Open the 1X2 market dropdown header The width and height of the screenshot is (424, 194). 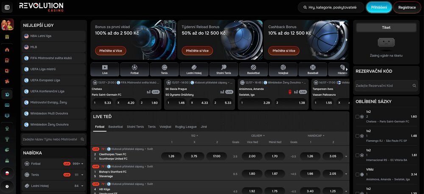[x=194, y=136]
